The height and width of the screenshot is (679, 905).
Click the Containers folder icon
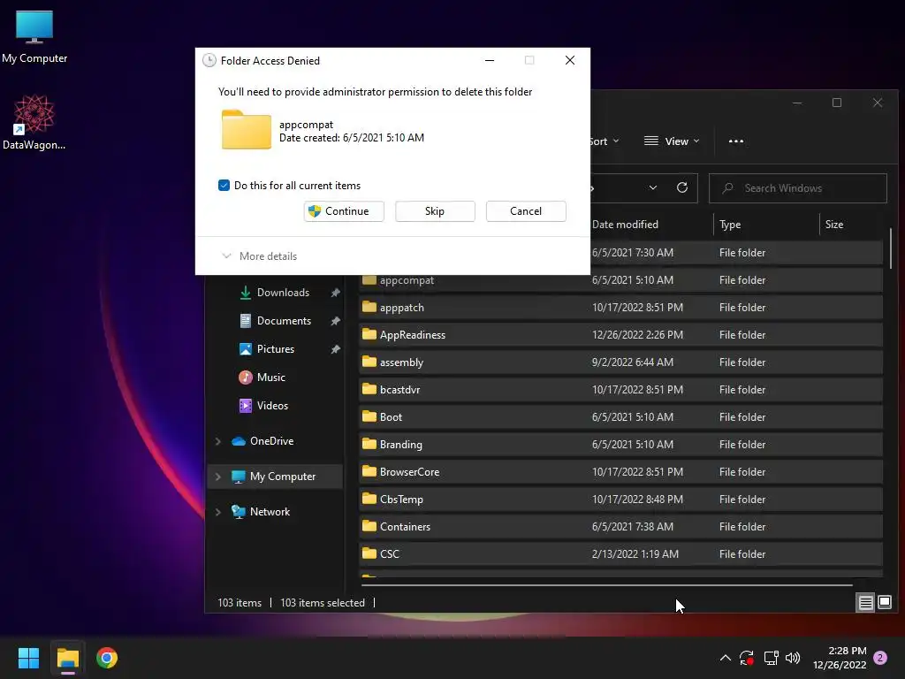click(369, 526)
